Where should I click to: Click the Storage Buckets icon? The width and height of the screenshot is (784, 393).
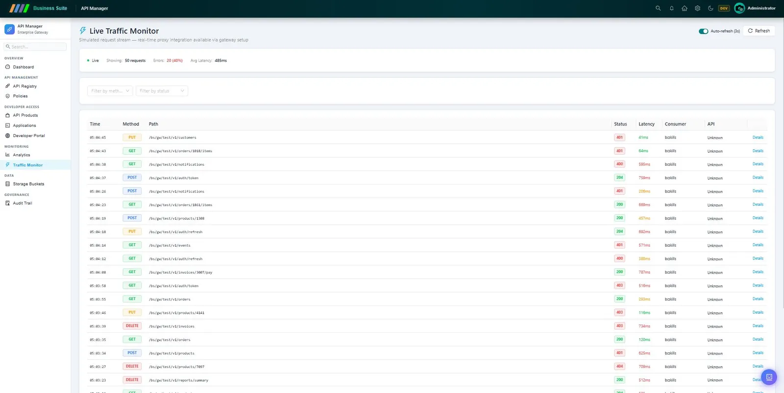pyautogui.click(x=7, y=184)
